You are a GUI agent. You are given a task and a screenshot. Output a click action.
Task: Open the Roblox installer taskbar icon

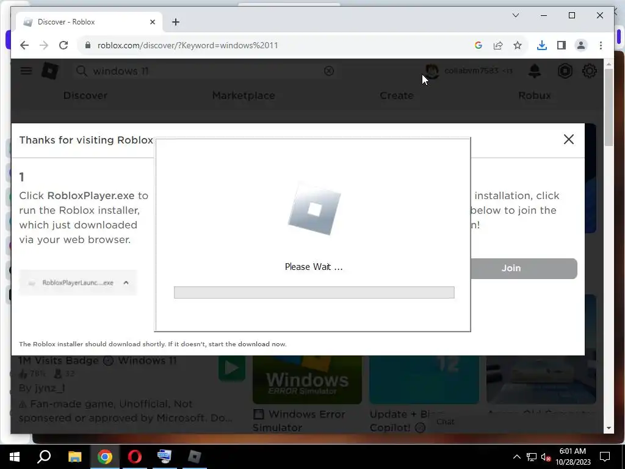pos(195,457)
